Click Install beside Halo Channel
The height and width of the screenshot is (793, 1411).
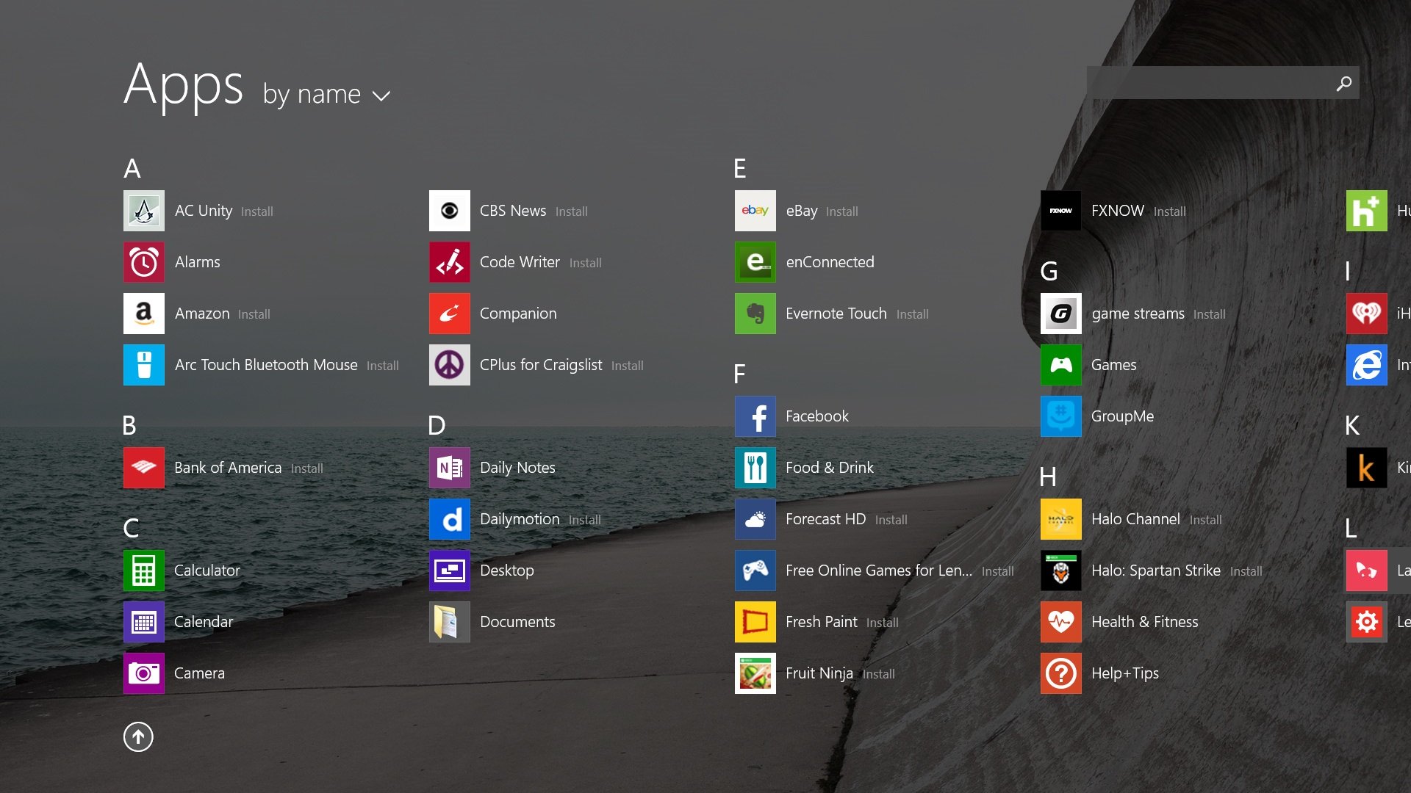pyautogui.click(x=1206, y=520)
